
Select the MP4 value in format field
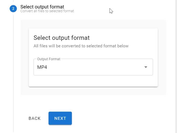click(x=42, y=67)
